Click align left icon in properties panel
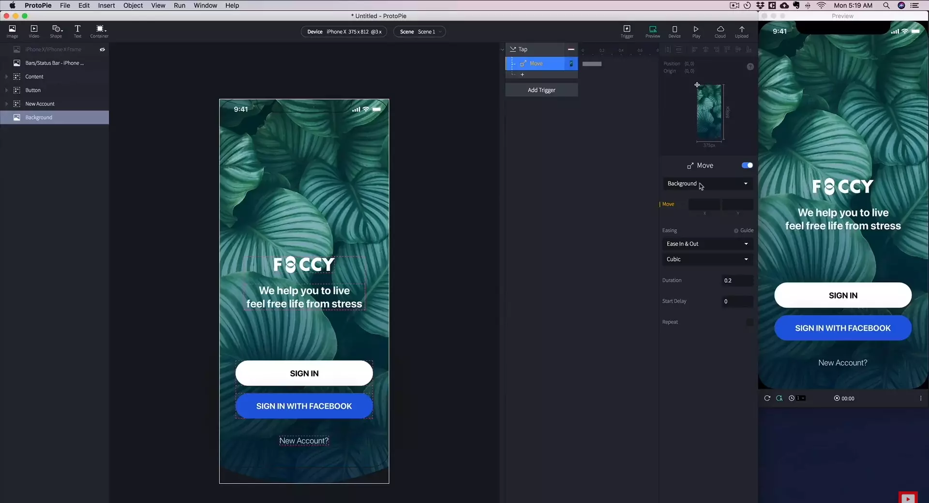This screenshot has width=929, height=503. tap(694, 49)
